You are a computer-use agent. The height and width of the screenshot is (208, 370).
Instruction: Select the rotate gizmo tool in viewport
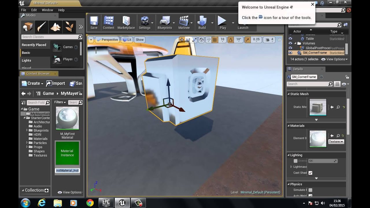coord(188,40)
